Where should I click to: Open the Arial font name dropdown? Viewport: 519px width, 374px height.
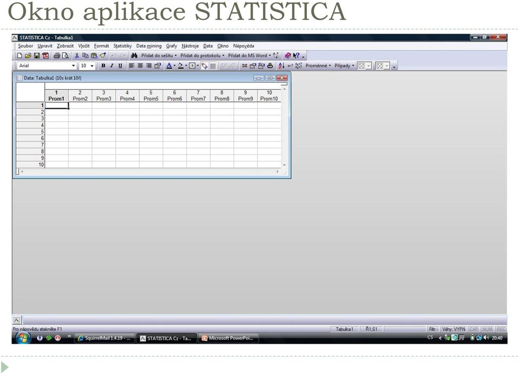click(73, 66)
